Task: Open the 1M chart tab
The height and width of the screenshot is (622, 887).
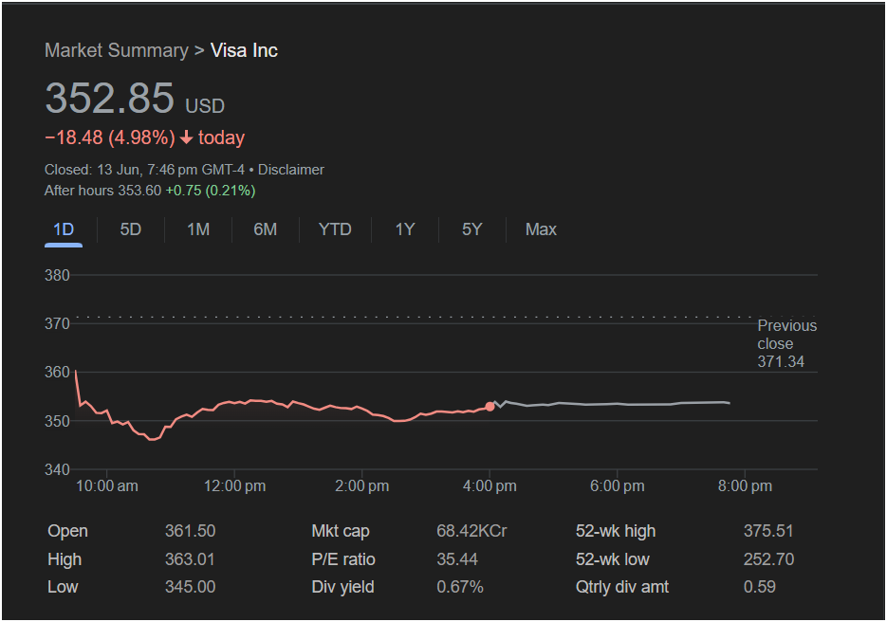Action: tap(198, 229)
